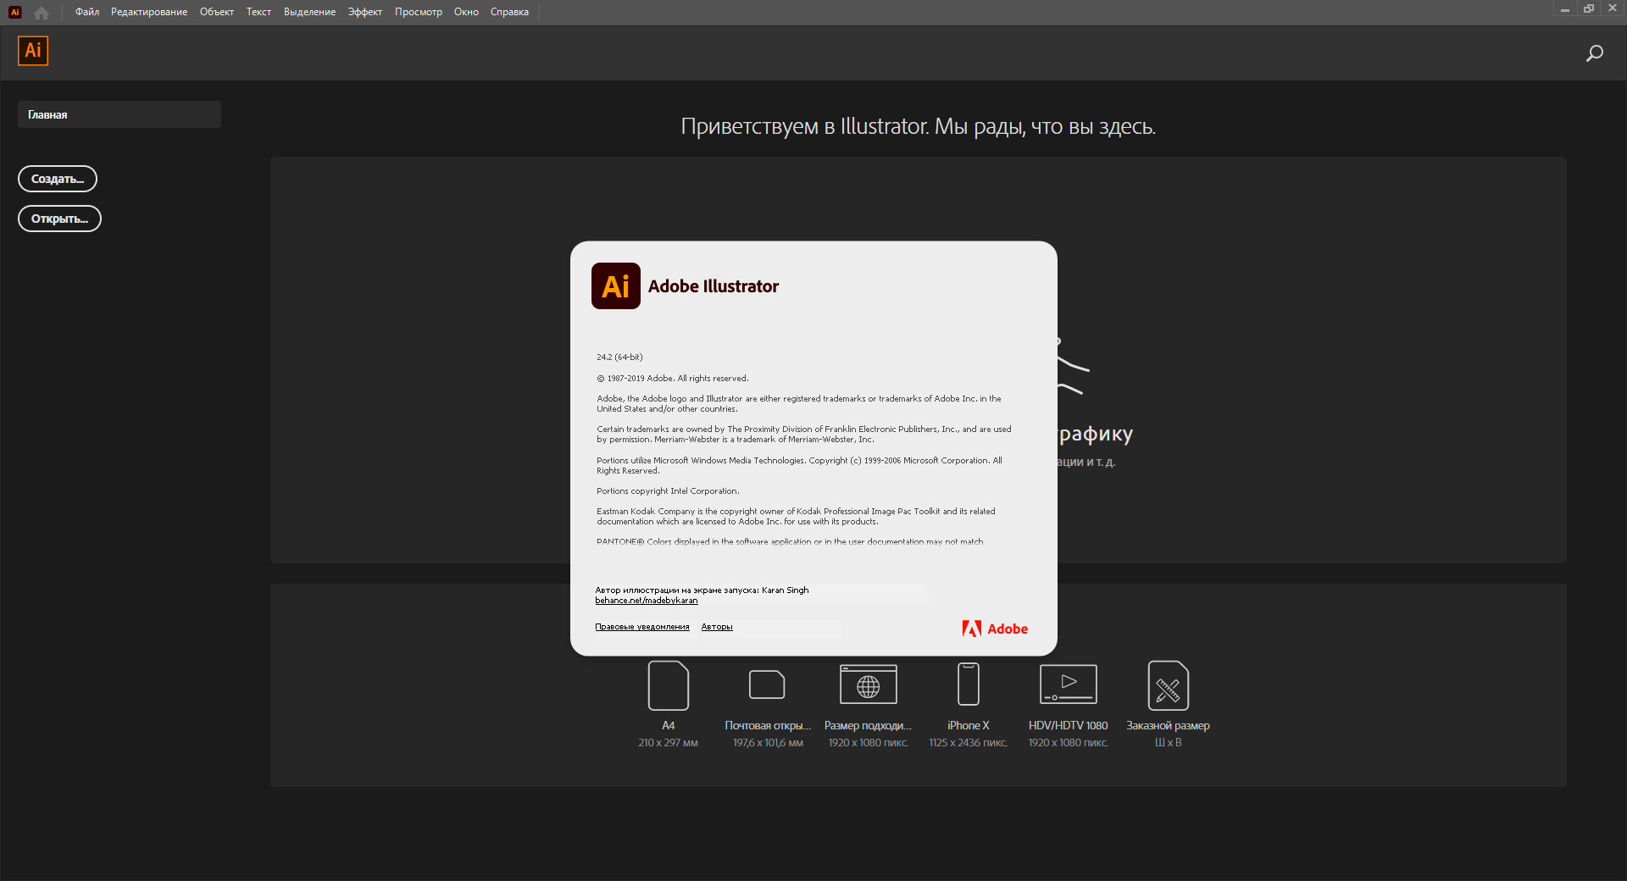Click the '197,6 x 101,6 мм' size label
The image size is (1627, 881).
pos(768,743)
